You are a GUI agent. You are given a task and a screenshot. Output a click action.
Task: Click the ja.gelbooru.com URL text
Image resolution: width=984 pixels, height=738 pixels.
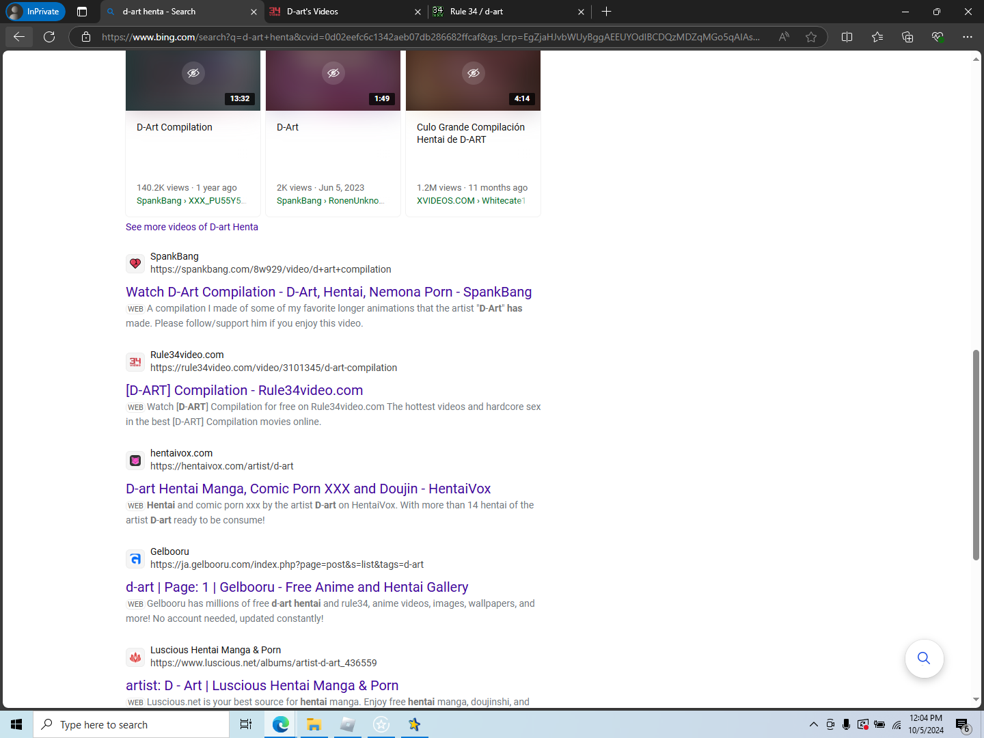287,564
